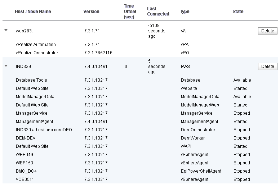Screen dimensions: 280x196
Task: Click the ModelManagerWeb type cell
Action: pos(200,105)
